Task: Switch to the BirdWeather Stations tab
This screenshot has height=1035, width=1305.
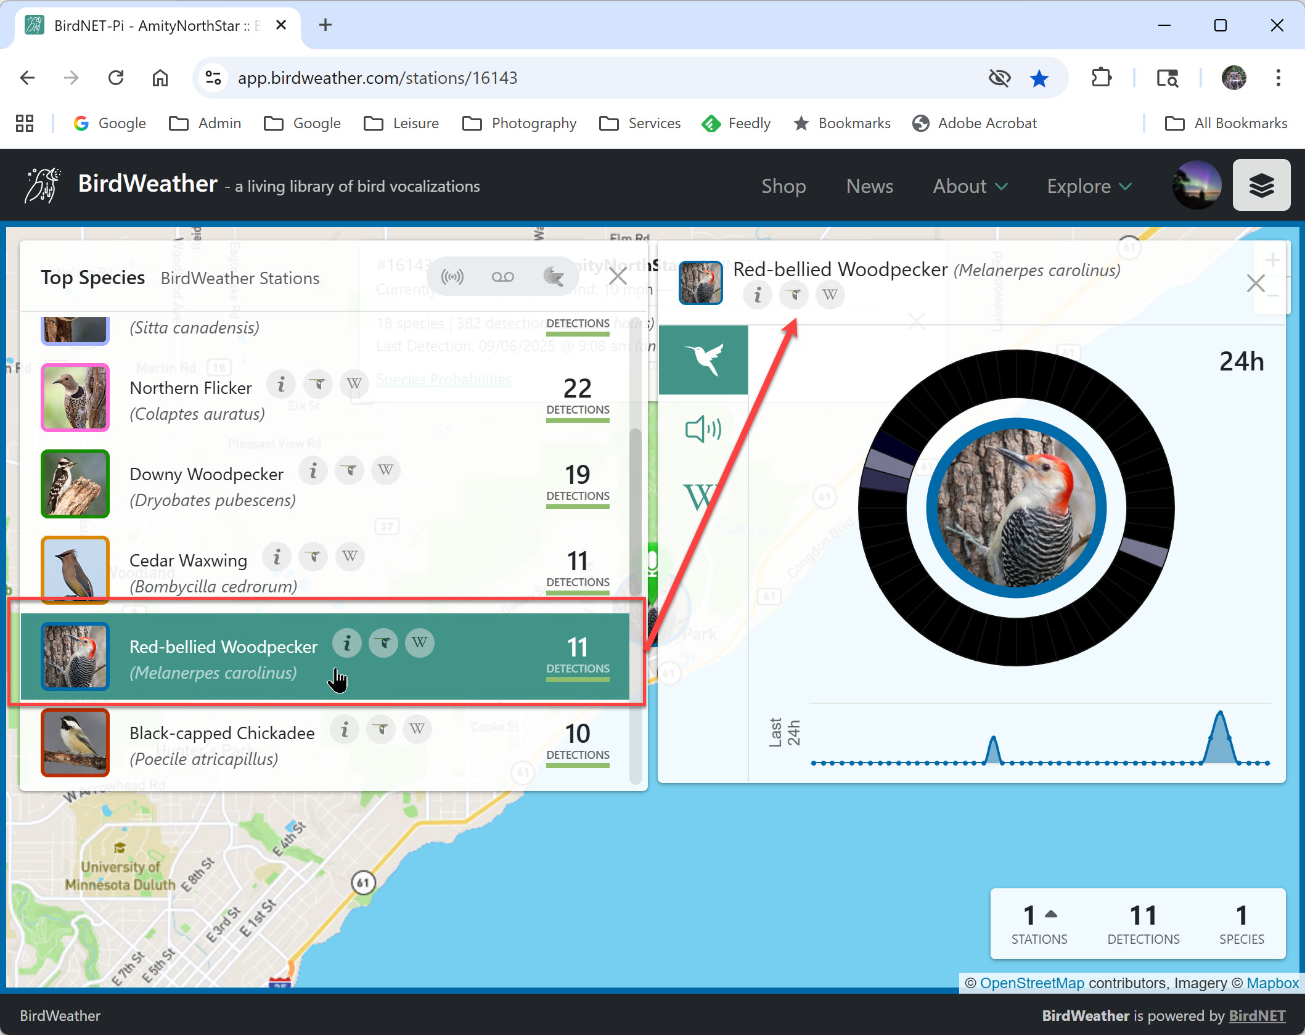Action: pyautogui.click(x=240, y=278)
